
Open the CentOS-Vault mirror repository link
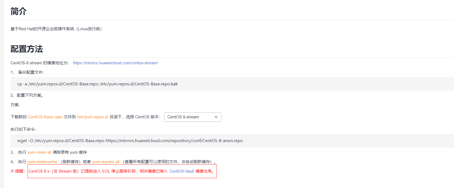point(182,171)
